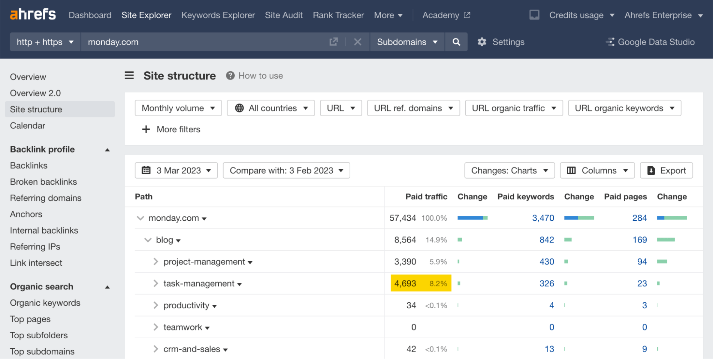Click the calendar icon on the date selector
Screen dimensions: 713x359
click(146, 170)
